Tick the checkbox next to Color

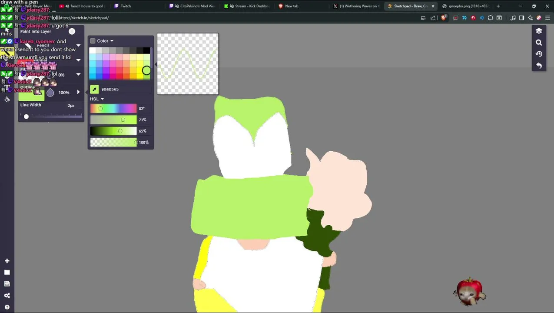pyautogui.click(x=93, y=41)
